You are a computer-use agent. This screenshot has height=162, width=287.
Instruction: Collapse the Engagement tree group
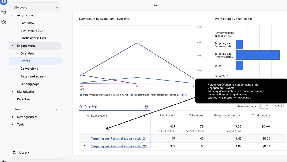[13, 46]
